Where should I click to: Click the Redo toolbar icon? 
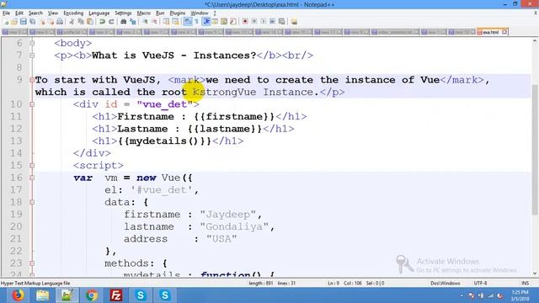[111, 22]
